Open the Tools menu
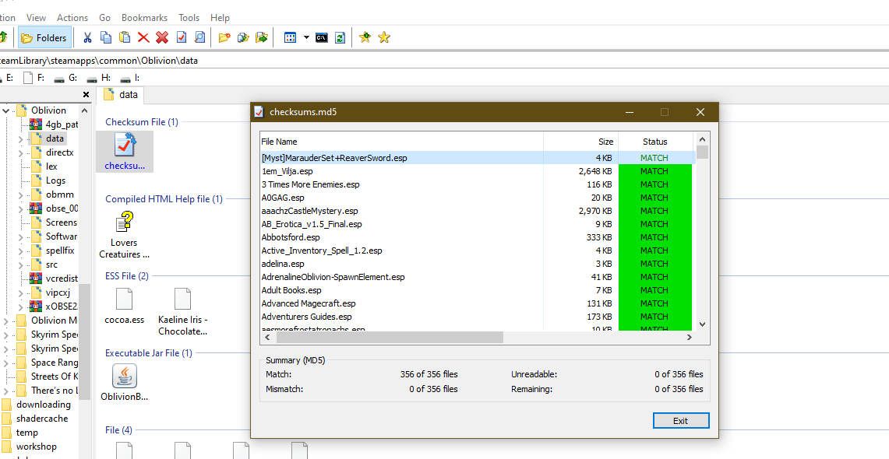This screenshot has height=459, width=889. coord(189,18)
